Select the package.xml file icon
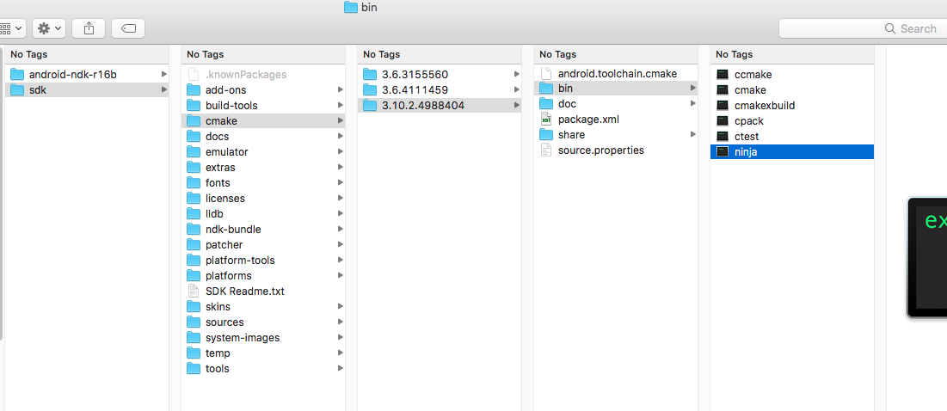This screenshot has width=947, height=411. [x=546, y=120]
